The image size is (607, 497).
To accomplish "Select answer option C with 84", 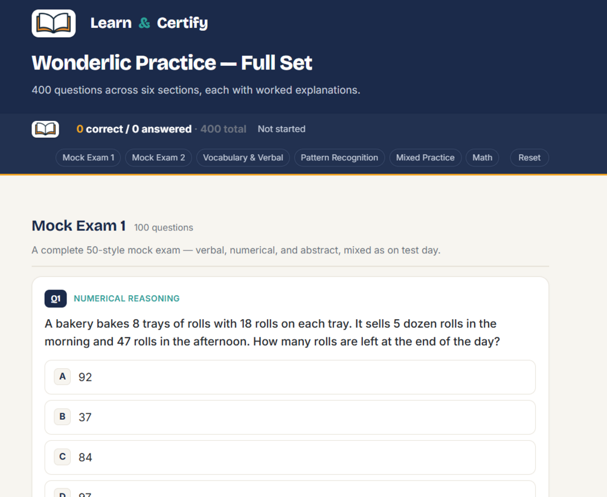I will 290,458.
